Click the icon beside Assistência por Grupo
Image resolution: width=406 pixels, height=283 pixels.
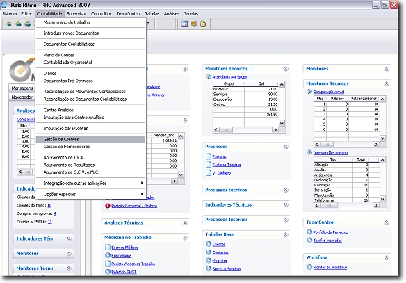click(209, 76)
